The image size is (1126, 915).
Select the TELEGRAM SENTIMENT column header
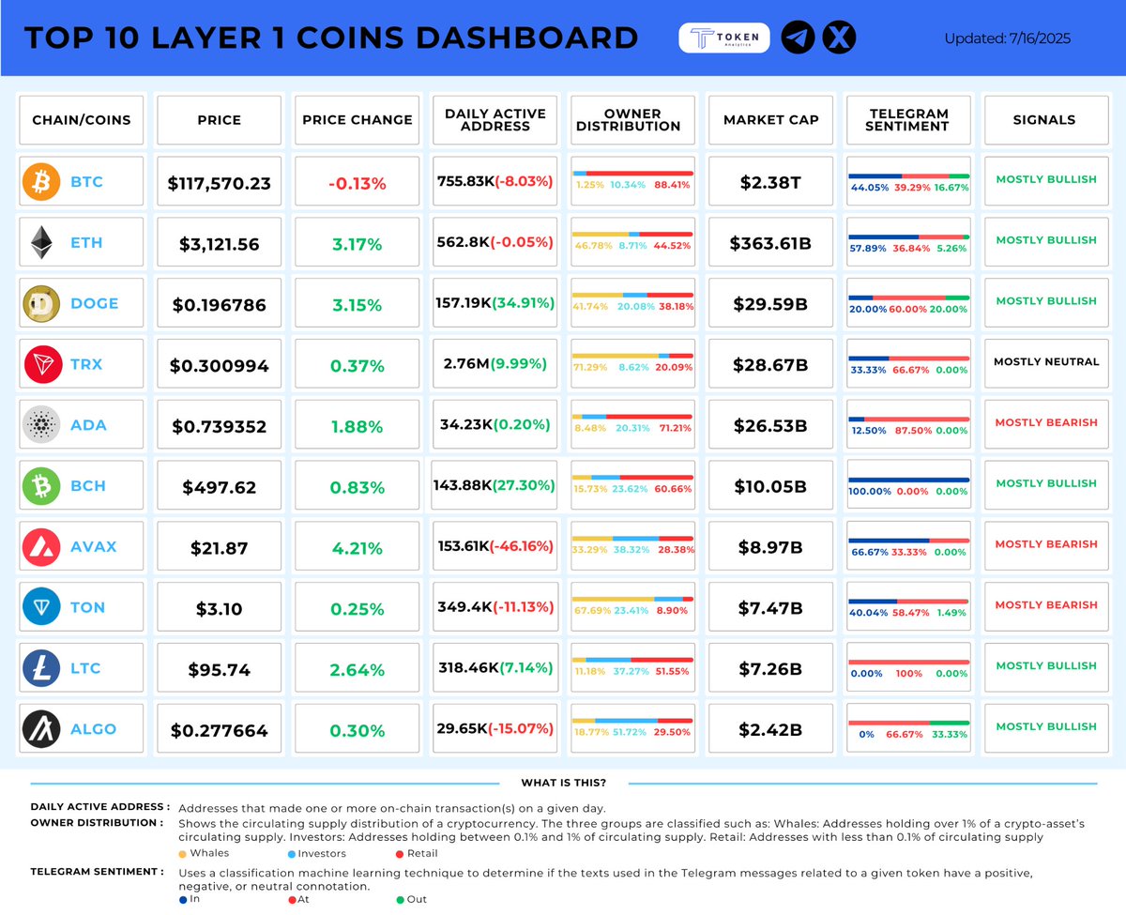(x=907, y=119)
